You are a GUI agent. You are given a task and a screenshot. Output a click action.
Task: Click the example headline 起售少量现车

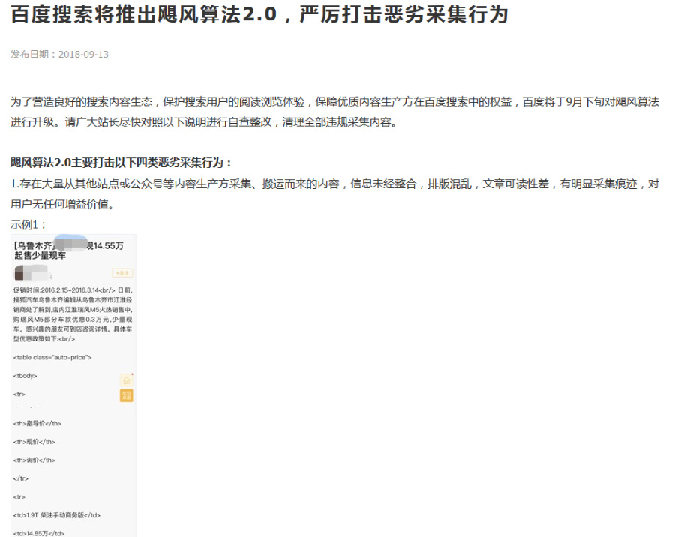point(40,255)
